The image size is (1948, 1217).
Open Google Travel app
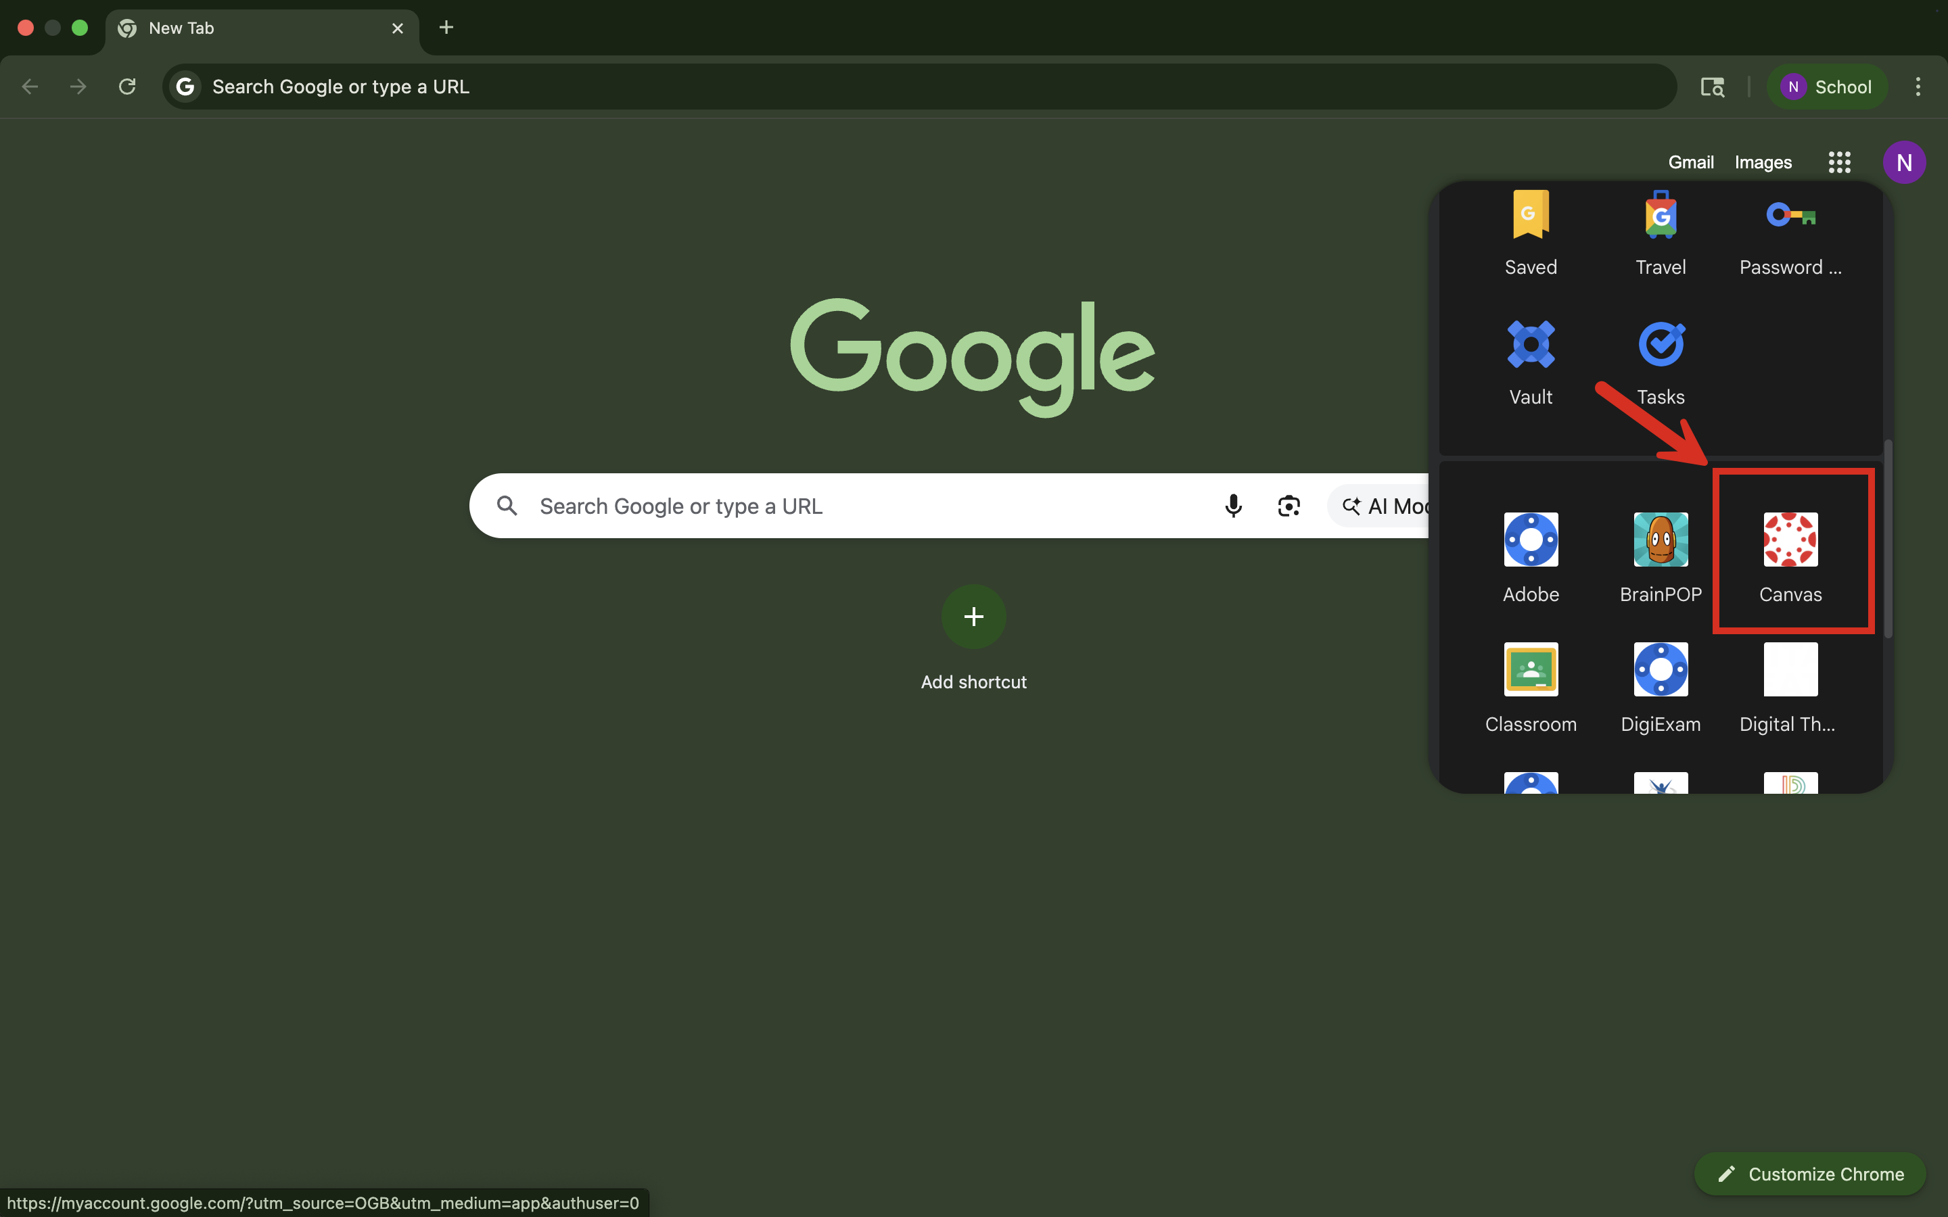point(1660,216)
